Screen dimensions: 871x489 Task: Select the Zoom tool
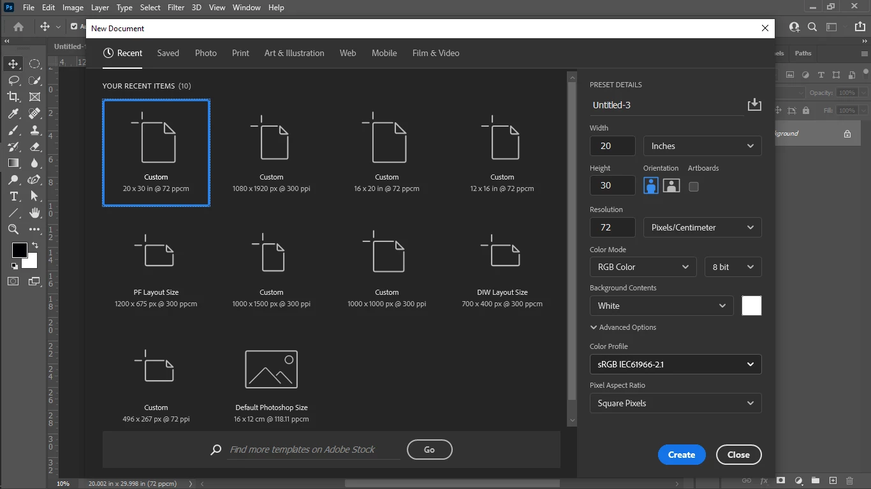13,229
